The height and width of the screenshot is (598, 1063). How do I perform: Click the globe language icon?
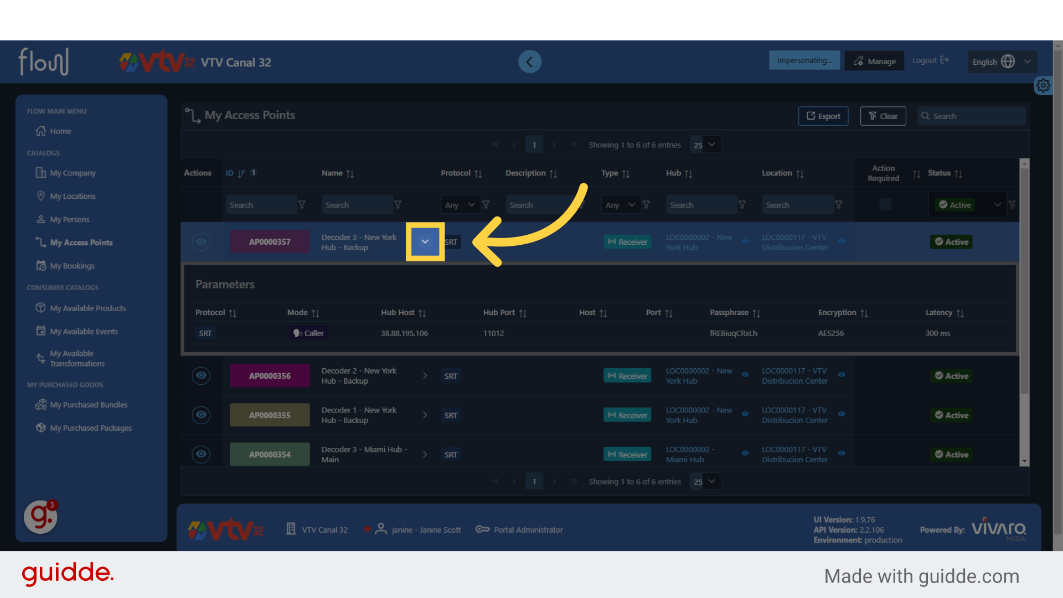click(1008, 61)
